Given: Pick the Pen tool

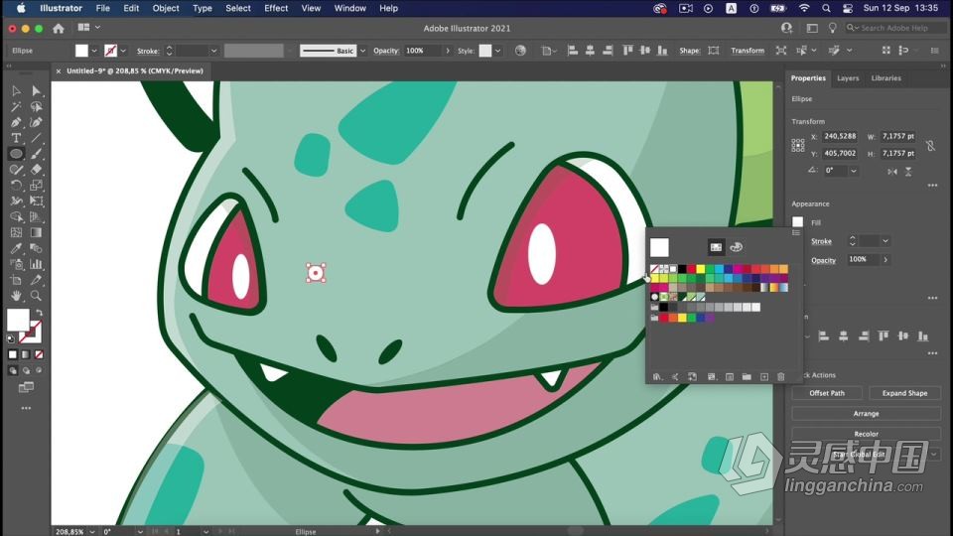Looking at the screenshot, I should click(17, 122).
